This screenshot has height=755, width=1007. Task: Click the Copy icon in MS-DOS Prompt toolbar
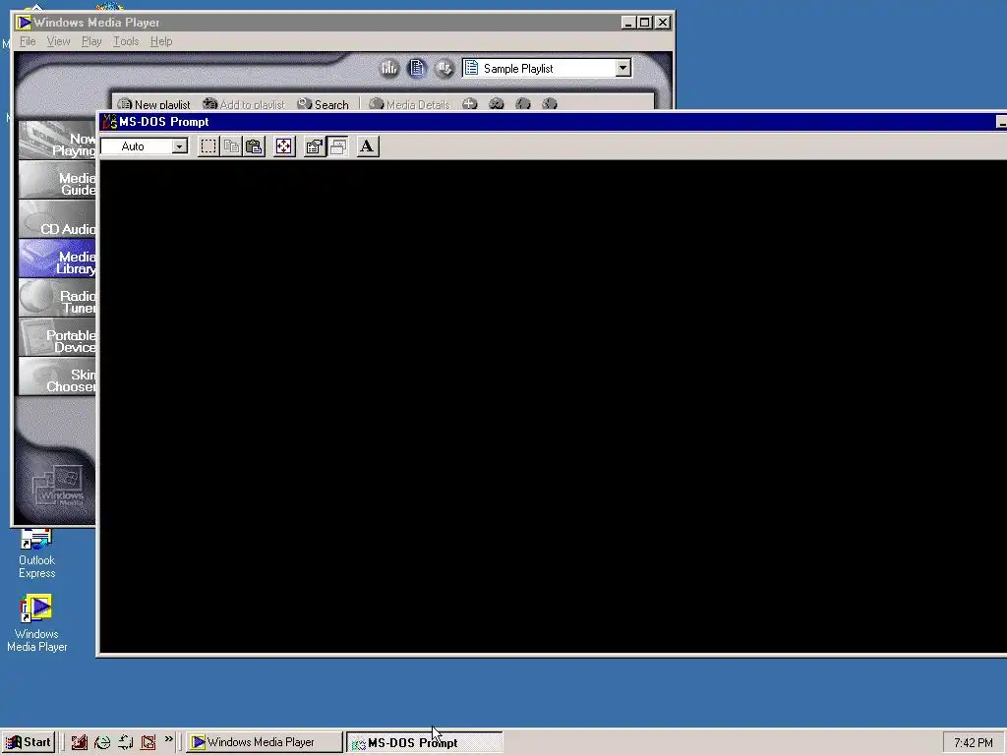click(x=231, y=146)
